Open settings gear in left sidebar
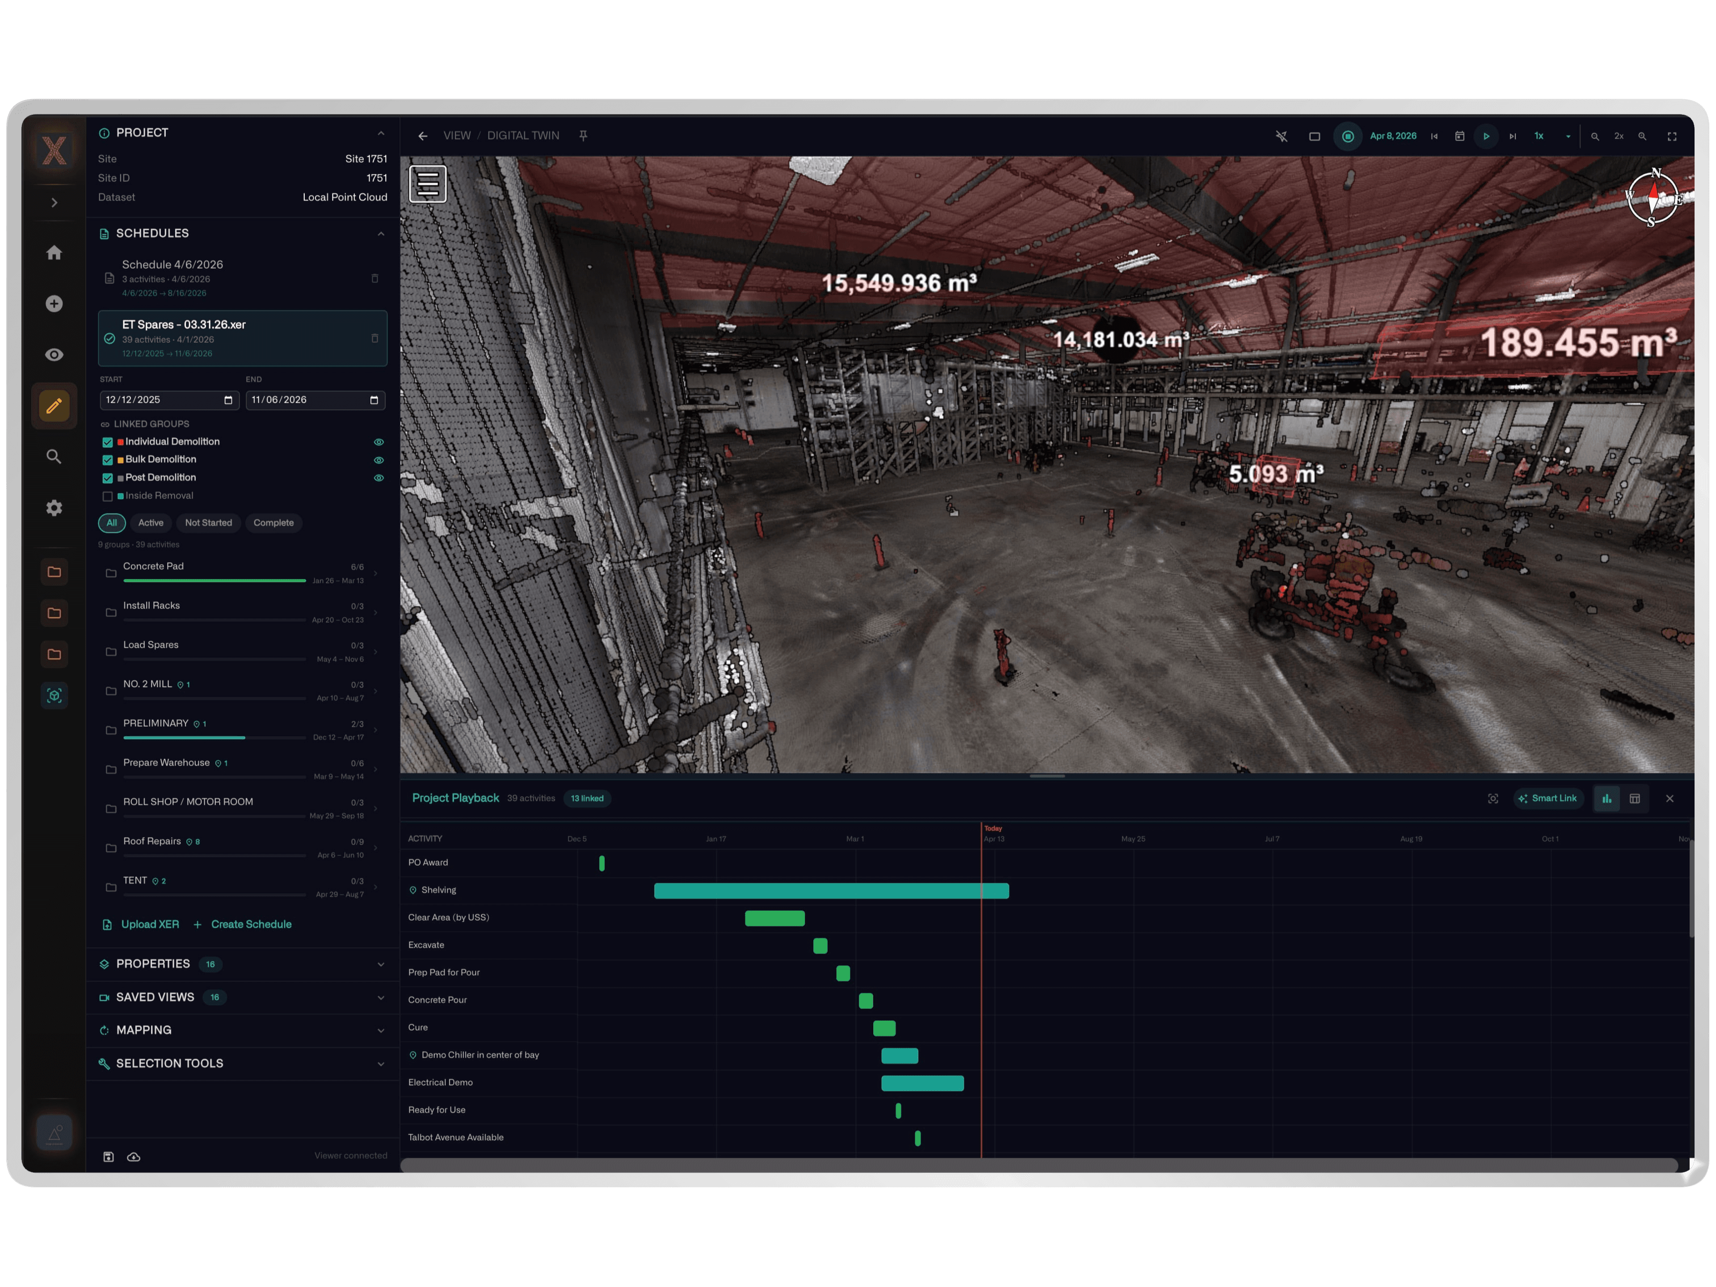 tap(54, 508)
